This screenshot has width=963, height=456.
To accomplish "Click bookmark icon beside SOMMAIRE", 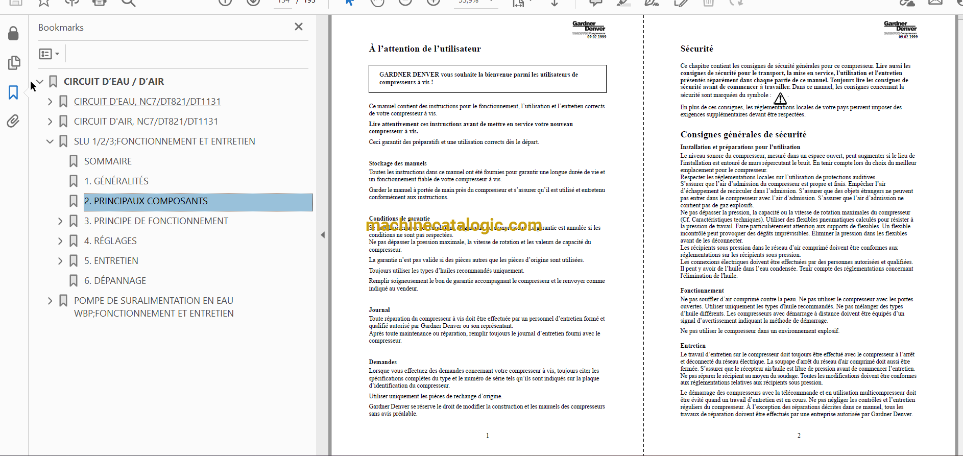I will [74, 161].
